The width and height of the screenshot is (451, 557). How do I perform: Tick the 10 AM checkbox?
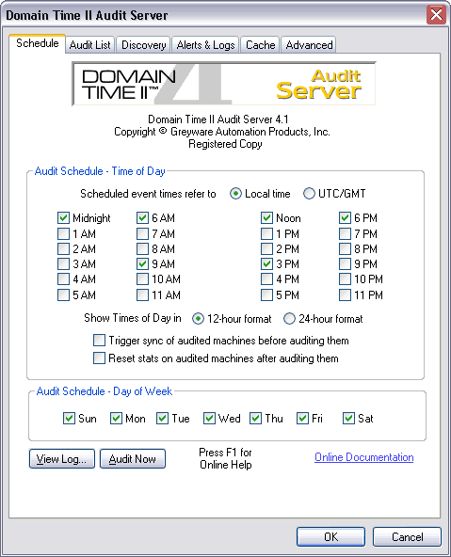(x=142, y=278)
